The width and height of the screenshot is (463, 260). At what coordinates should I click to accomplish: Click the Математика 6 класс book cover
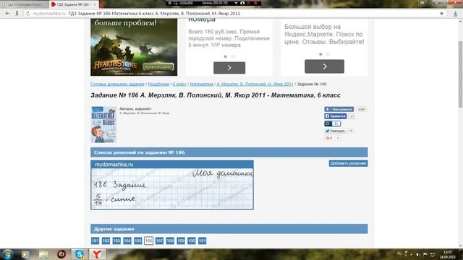click(103, 125)
